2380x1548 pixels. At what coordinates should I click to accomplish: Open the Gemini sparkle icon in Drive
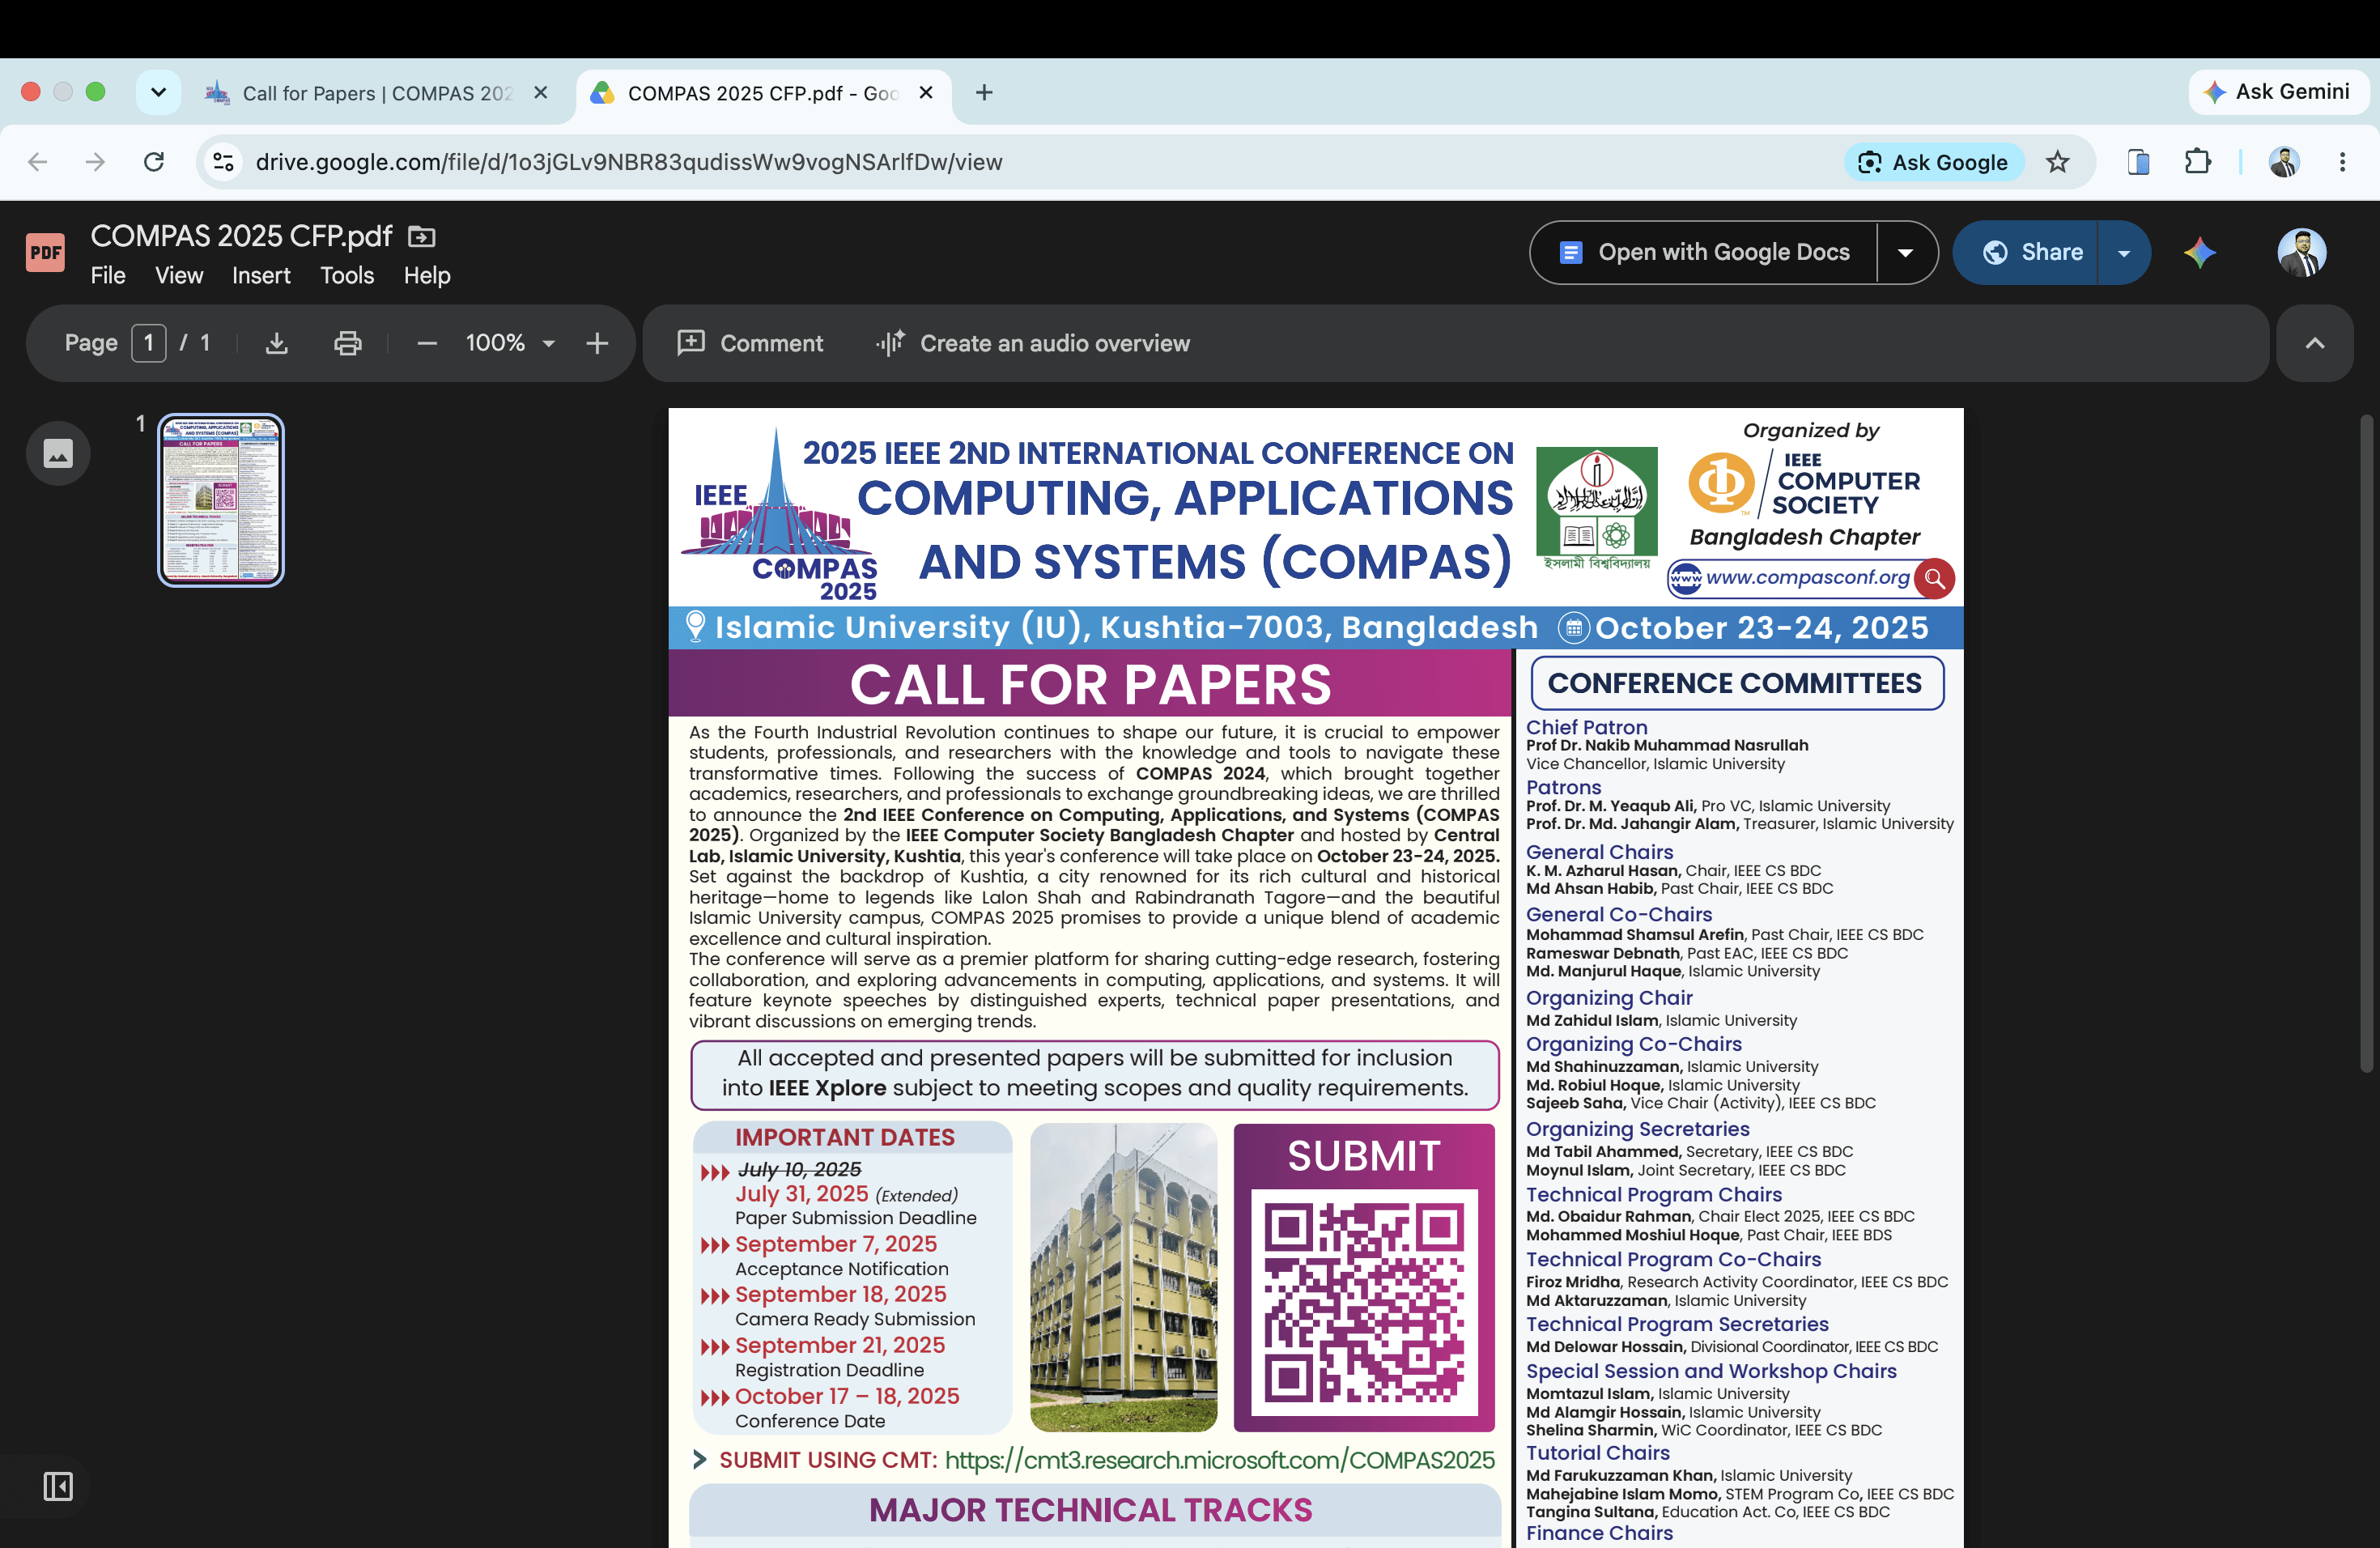[x=2200, y=252]
